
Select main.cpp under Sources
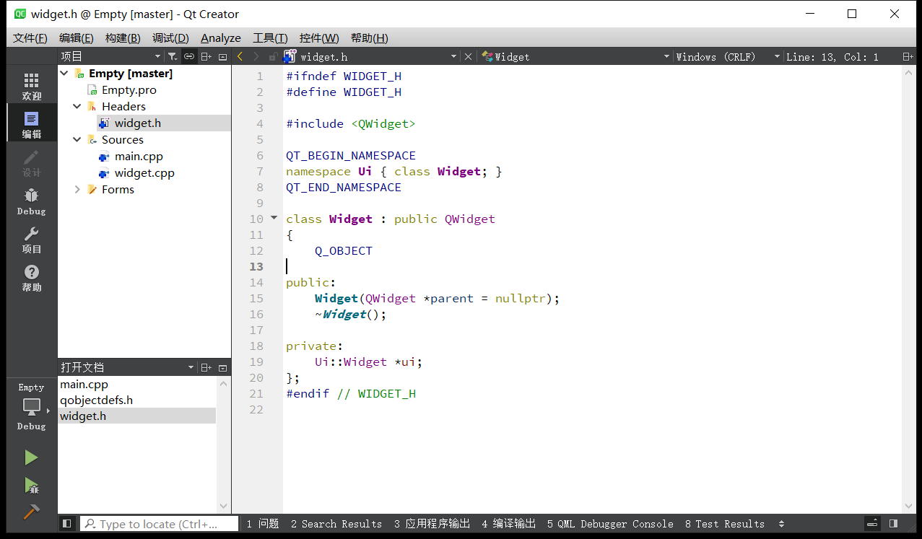click(139, 157)
